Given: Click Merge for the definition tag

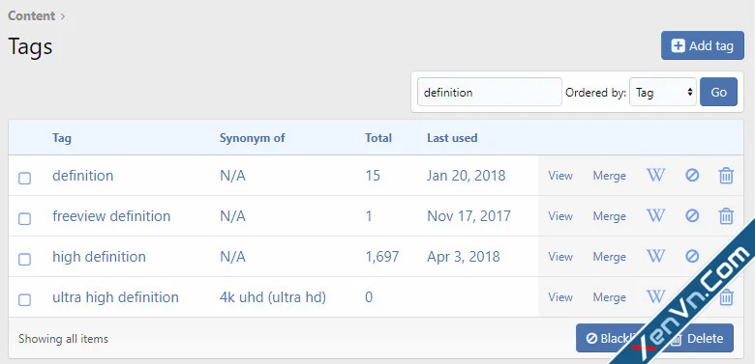Looking at the screenshot, I should click(x=609, y=176).
